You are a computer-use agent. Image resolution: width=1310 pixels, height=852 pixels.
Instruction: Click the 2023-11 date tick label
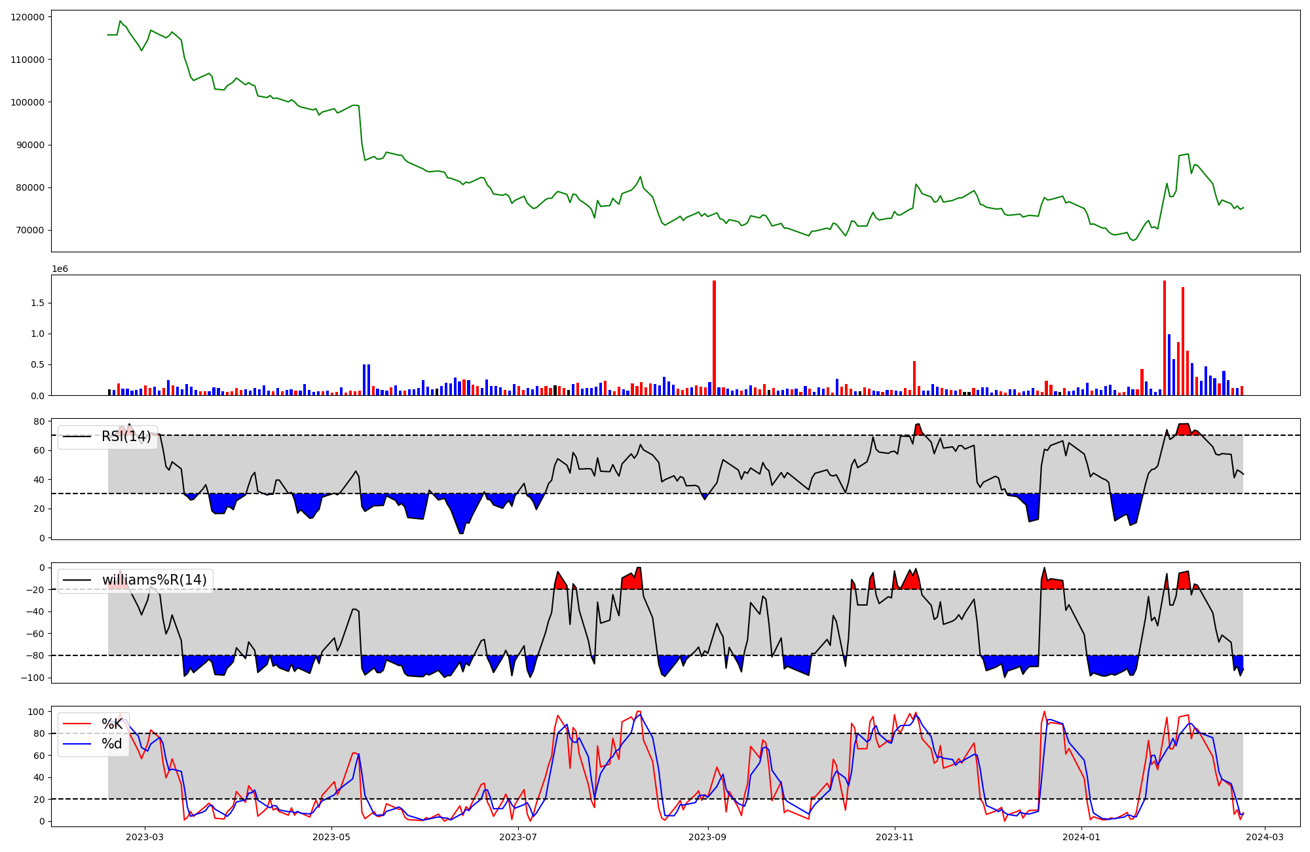click(895, 837)
